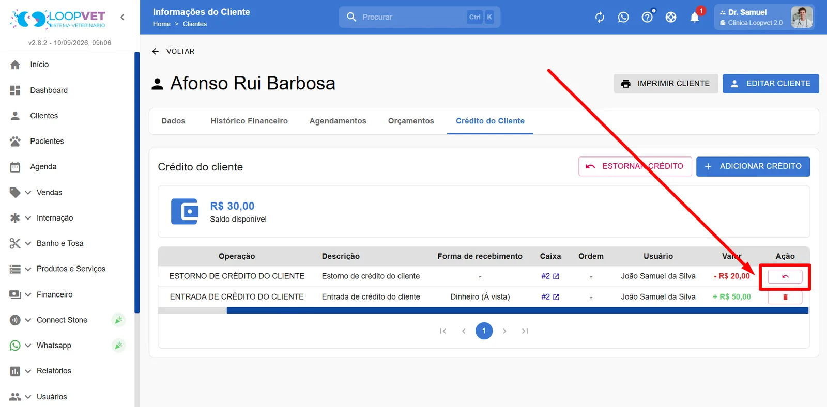Open caixa #2 link in ESTORNO row

coord(550,276)
